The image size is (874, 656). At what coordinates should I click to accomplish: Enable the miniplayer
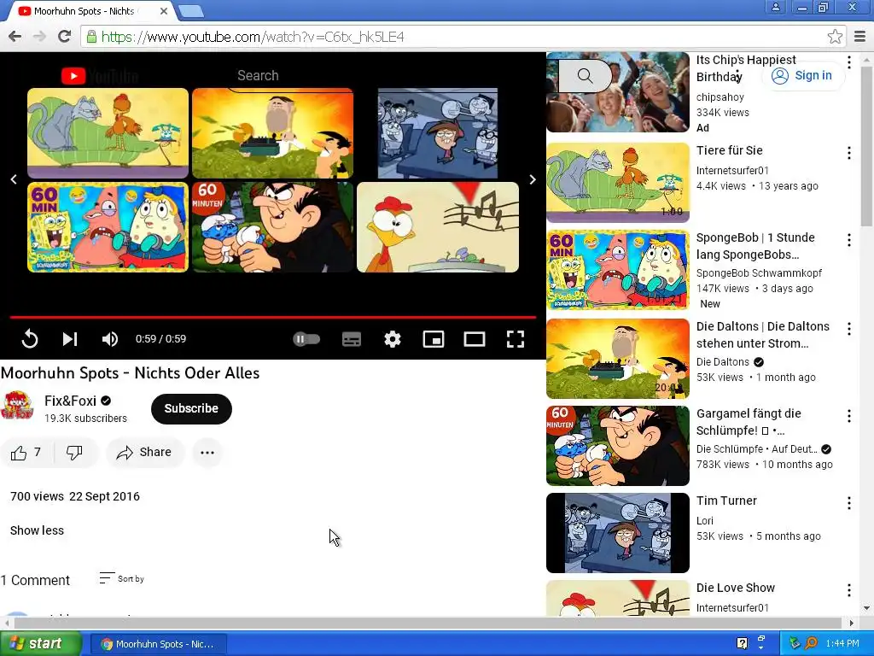click(x=433, y=338)
